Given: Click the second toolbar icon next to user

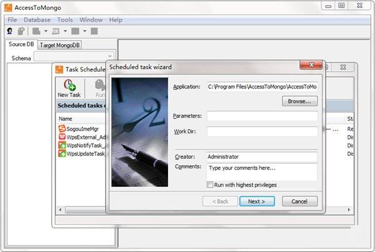Looking at the screenshot, I should [21, 31].
